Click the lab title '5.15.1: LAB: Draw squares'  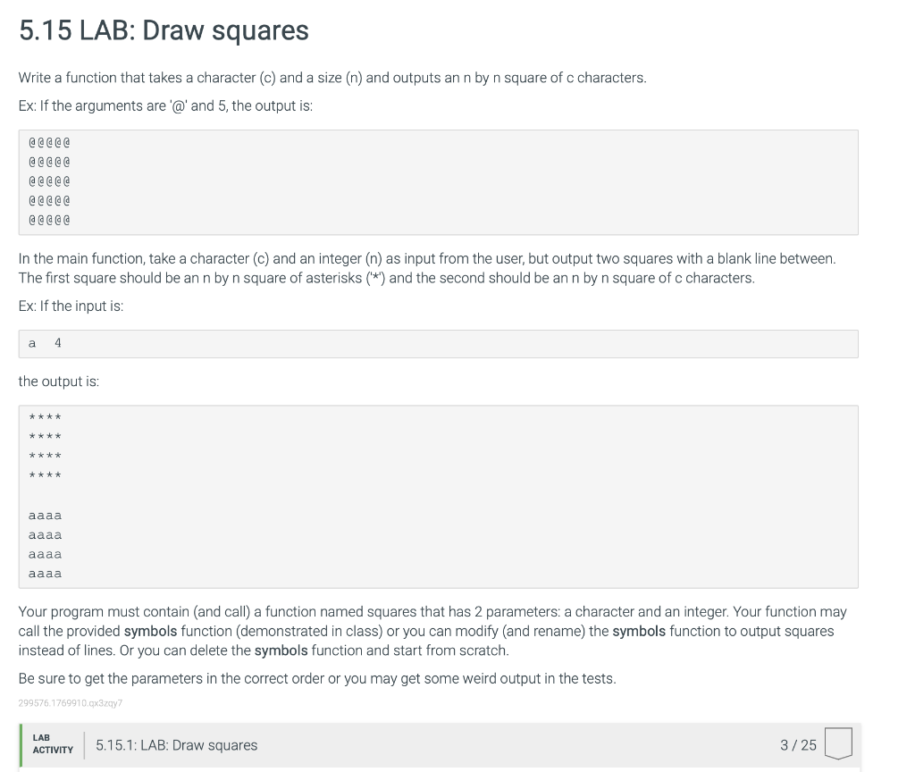pyautogui.click(x=176, y=744)
